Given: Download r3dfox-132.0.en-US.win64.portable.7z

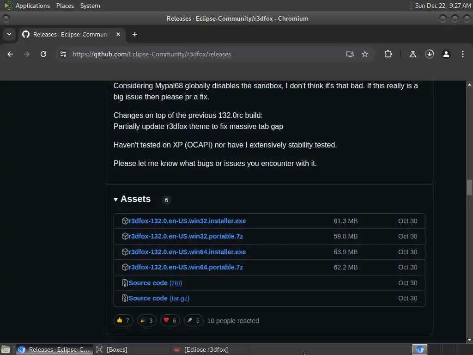Looking at the screenshot, I should point(186,268).
